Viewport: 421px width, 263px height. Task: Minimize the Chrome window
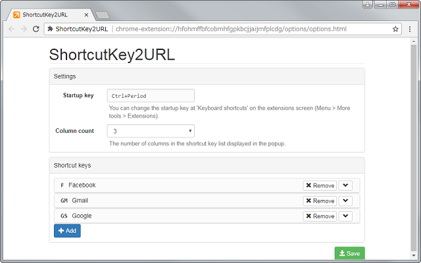[380, 5]
